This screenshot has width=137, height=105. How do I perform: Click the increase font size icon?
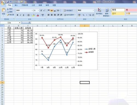(x=41, y=10)
